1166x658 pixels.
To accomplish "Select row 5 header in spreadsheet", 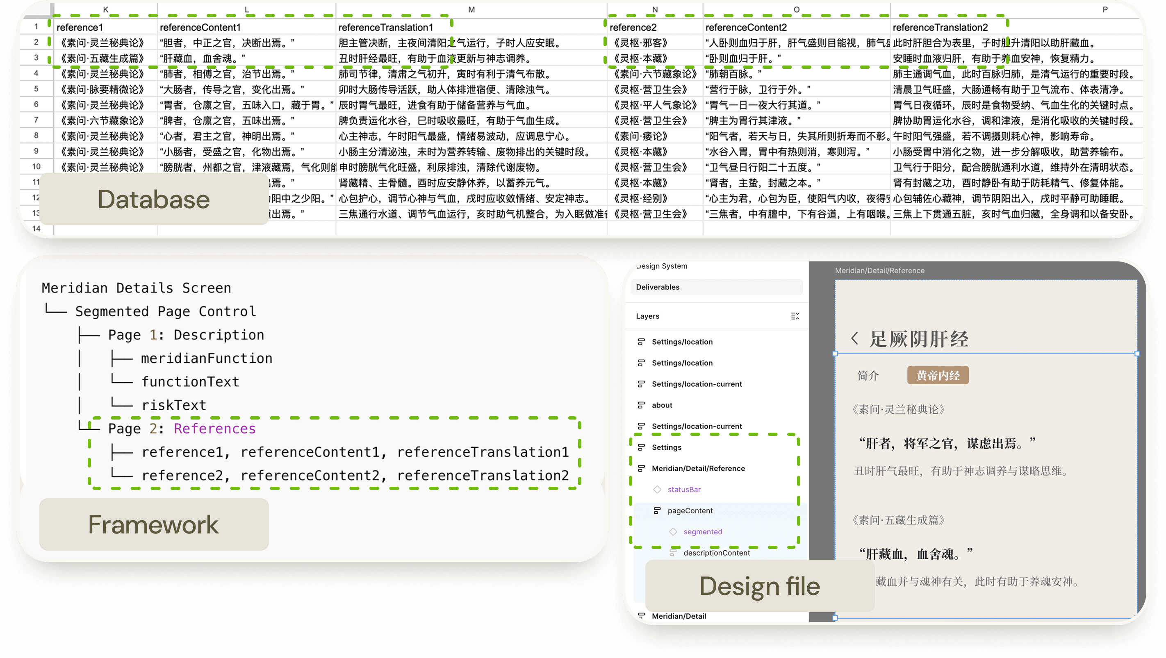I will coord(36,89).
